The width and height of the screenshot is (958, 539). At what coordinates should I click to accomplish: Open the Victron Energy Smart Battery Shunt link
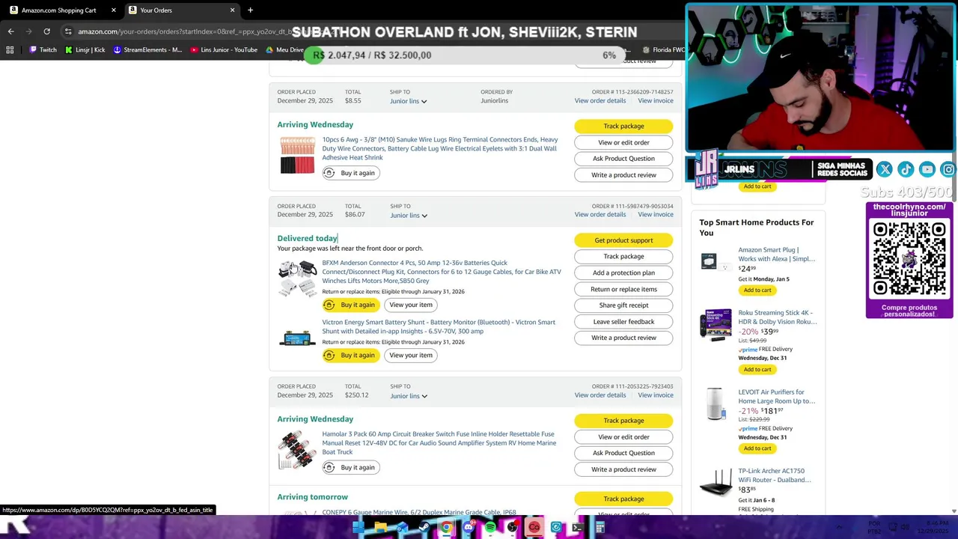439,326
